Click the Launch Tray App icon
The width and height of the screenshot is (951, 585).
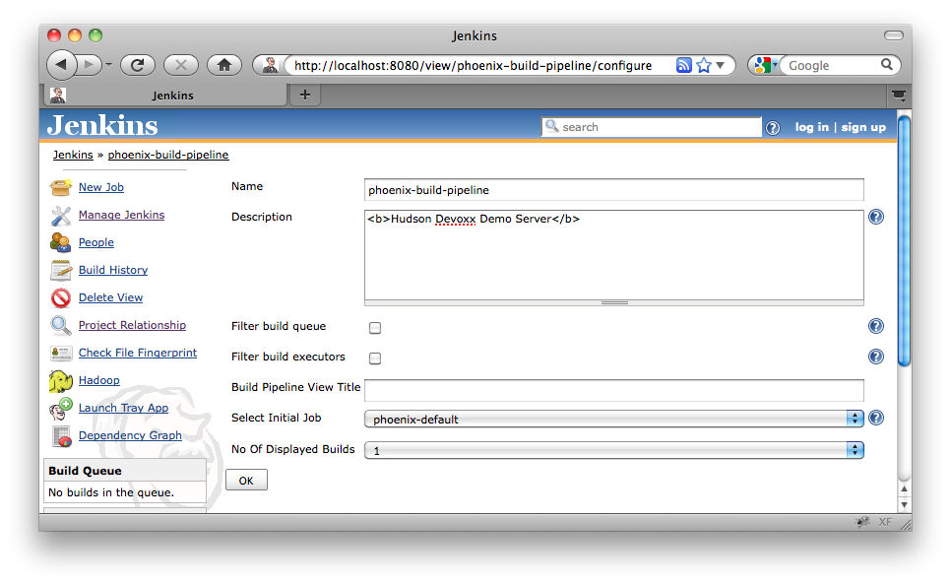click(x=61, y=409)
